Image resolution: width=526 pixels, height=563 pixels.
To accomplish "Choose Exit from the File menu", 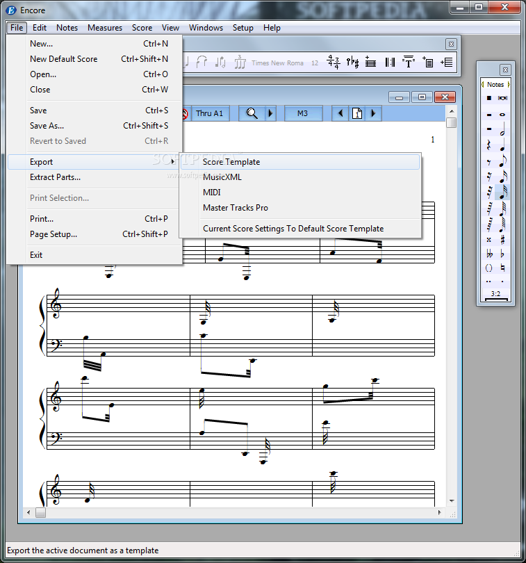I will (x=94, y=255).
